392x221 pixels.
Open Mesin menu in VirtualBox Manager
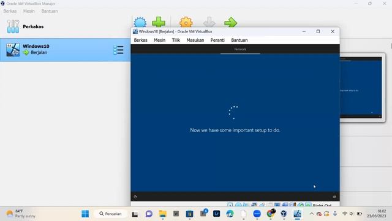tap(29, 11)
